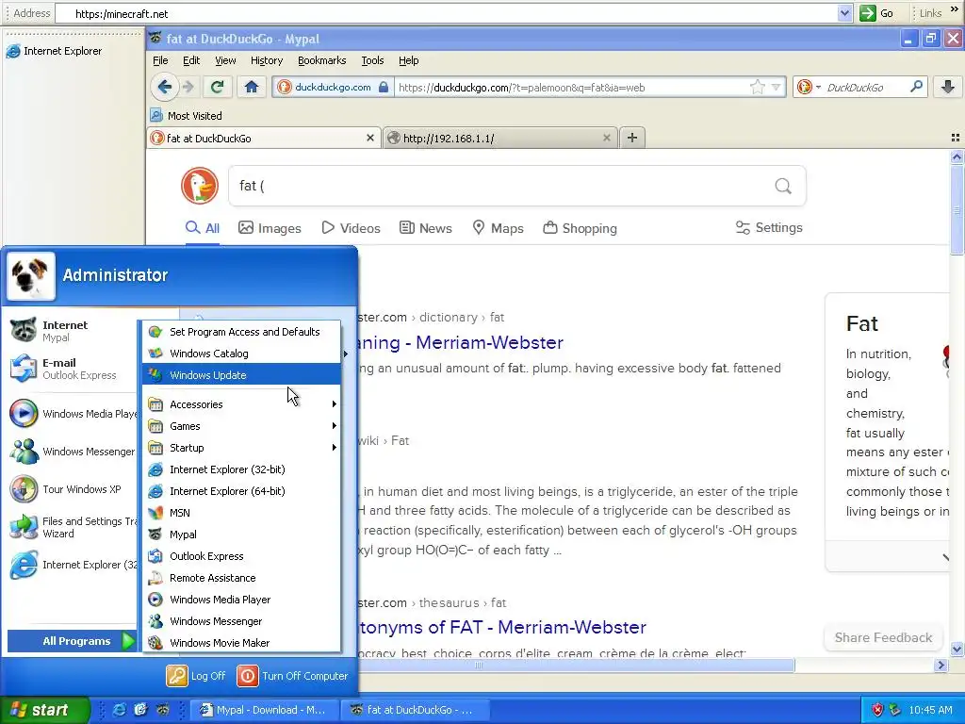This screenshot has width=965, height=724.
Task: Click the forward arrow in Mypal toolbar
Action: click(188, 87)
